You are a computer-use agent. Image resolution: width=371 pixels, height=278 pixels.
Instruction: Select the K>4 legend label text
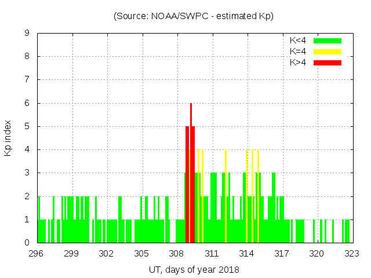pyautogui.click(x=298, y=63)
